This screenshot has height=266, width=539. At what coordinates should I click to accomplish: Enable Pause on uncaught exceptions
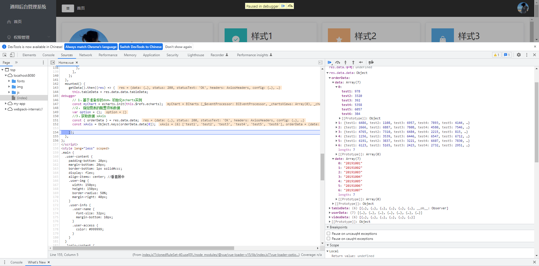(x=328, y=233)
